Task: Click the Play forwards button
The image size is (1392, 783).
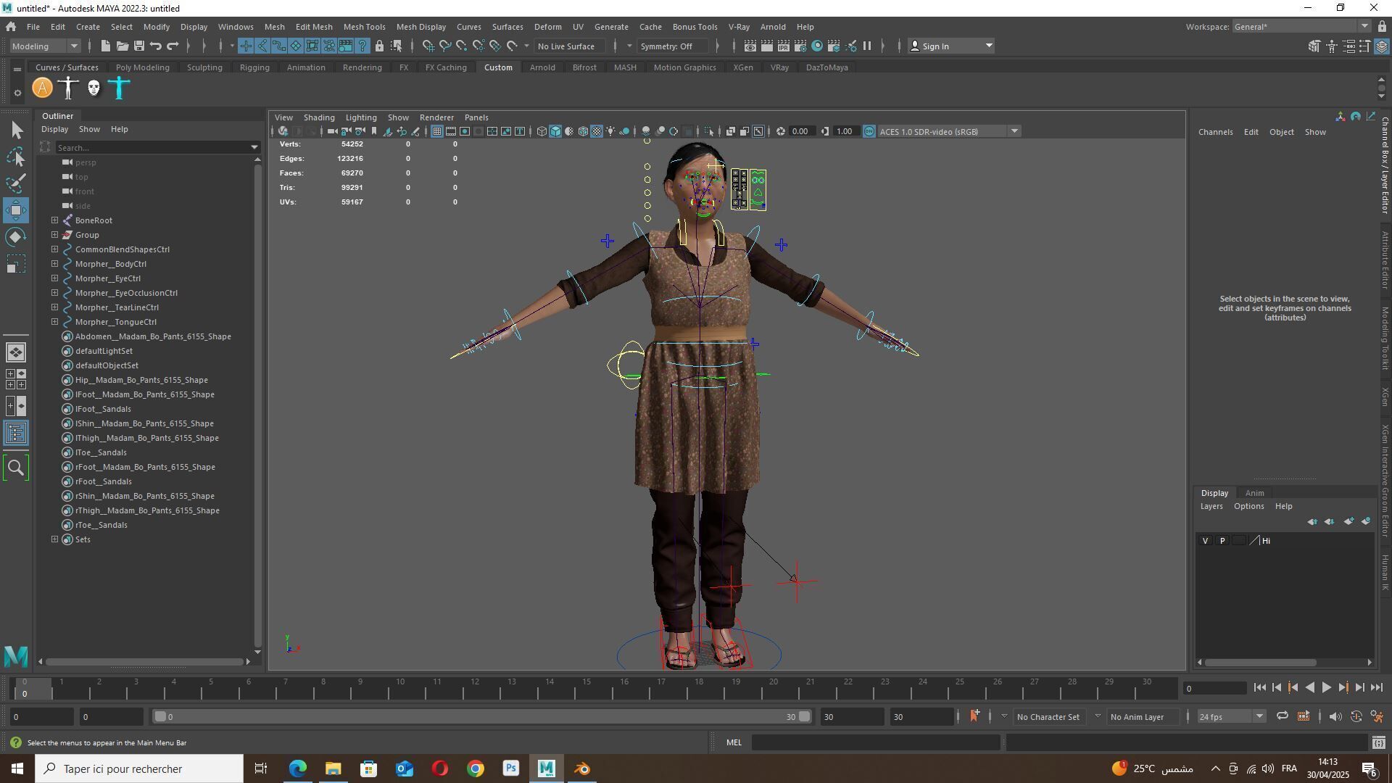Action: pos(1326,688)
